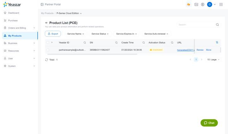Viewport: 228px width, 134px height.
Task: Click the horizontal table scrollbar
Action: [92, 54]
